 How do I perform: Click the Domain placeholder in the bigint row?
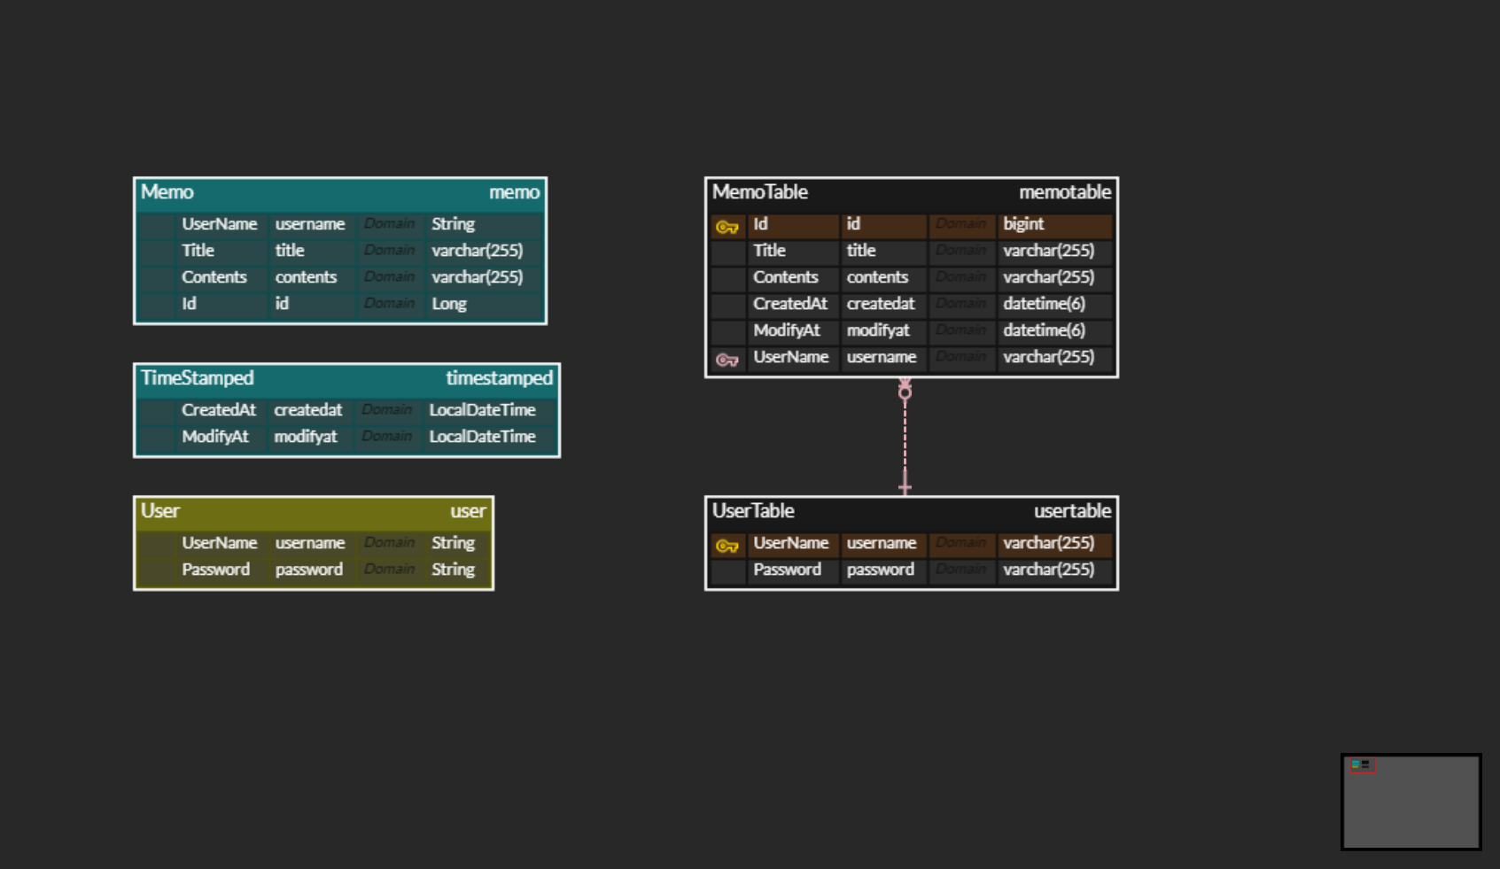click(961, 224)
